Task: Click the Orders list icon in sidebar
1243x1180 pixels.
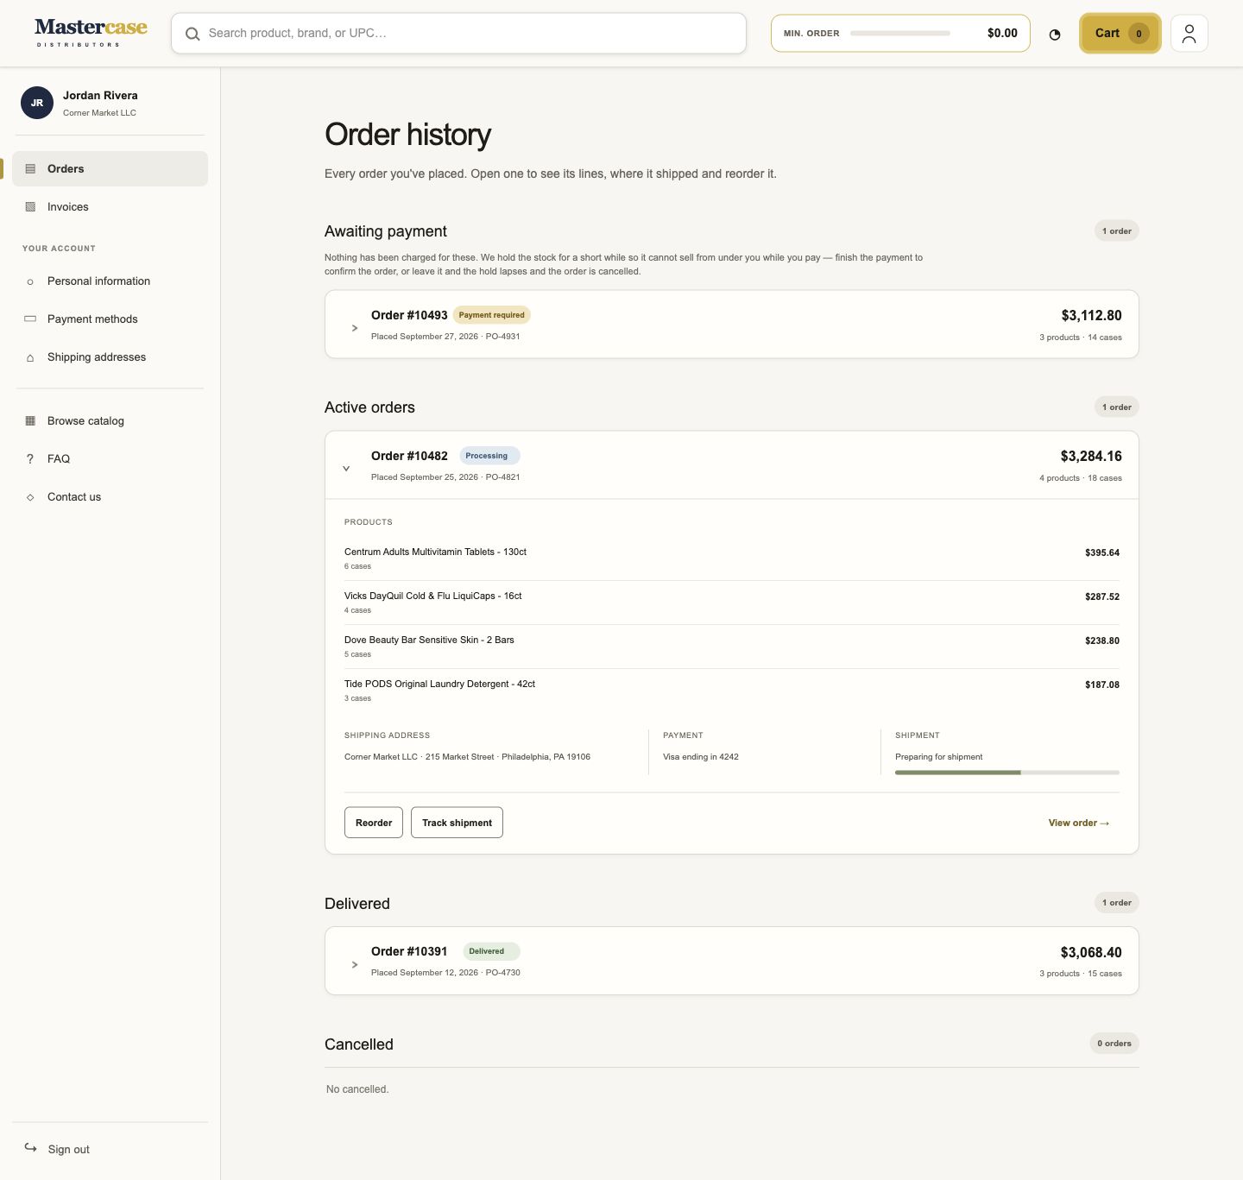Action: pyautogui.click(x=30, y=169)
